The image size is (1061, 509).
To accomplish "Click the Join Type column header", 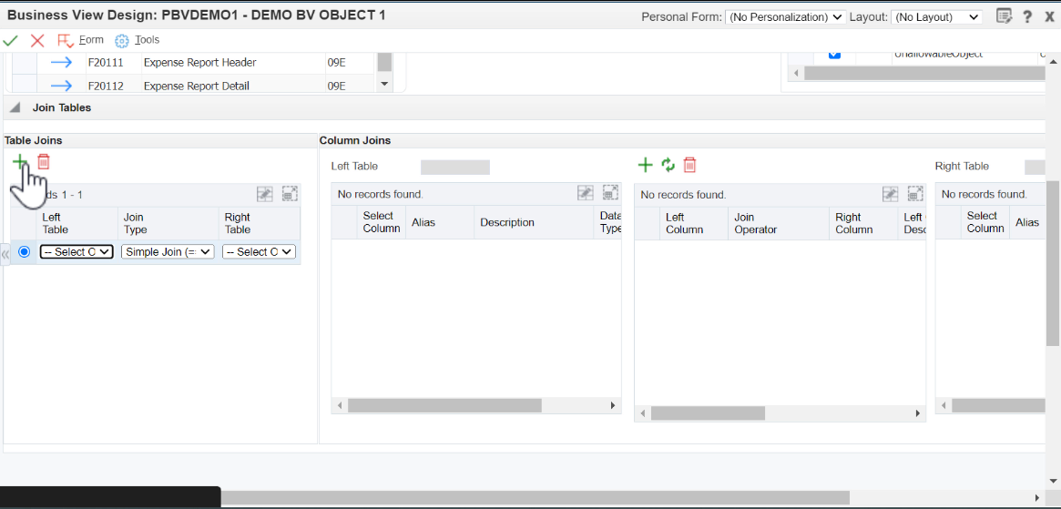I will (169, 223).
